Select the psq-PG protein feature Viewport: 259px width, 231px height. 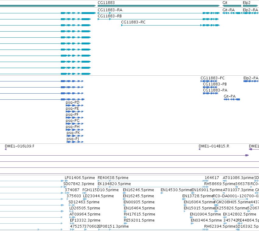(x=75, y=124)
